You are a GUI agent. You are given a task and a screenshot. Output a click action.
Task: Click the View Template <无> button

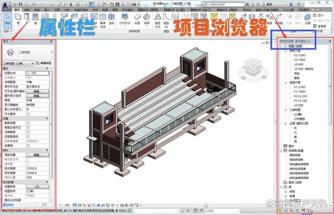[37, 187]
